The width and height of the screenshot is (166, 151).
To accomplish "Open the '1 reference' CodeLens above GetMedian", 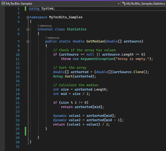I will [52, 38].
